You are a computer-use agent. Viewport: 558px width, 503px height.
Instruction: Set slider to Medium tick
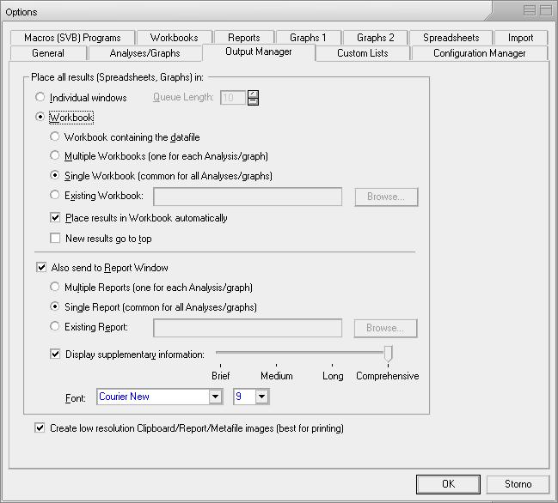point(277,365)
